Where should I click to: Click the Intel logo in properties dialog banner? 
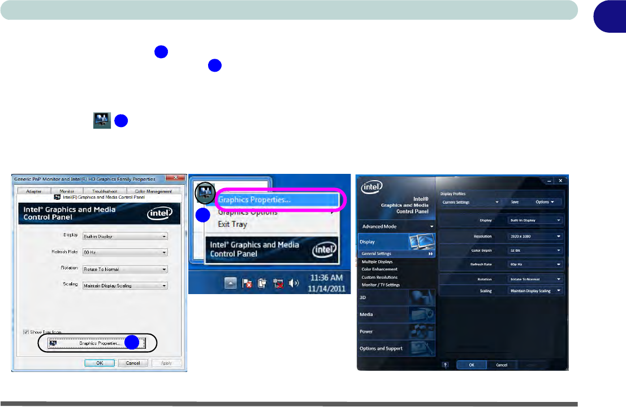[159, 213]
